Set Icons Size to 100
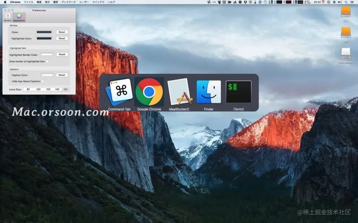Image resolution: width=358 pixels, height=223 pixels. [38, 90]
